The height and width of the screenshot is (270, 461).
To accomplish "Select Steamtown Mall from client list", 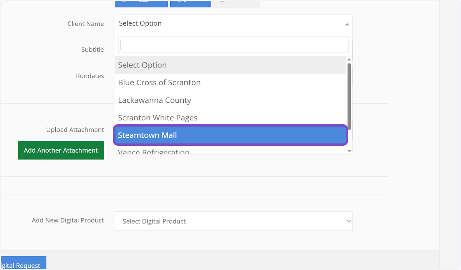I will tap(230, 135).
